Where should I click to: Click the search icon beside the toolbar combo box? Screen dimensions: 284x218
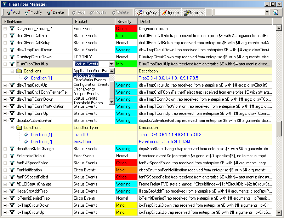pos(276,12)
